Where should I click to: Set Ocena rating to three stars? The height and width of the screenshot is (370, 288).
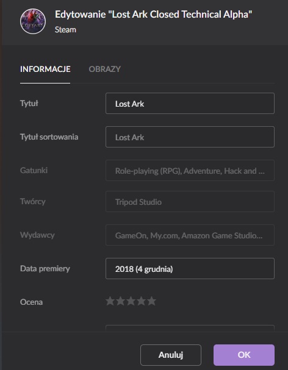pos(131,301)
